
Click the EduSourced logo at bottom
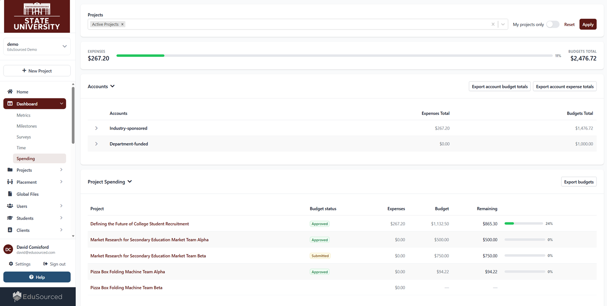[37, 297]
